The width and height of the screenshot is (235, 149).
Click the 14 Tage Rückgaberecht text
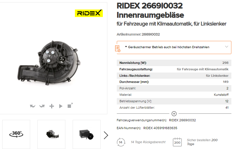click(x=148, y=142)
